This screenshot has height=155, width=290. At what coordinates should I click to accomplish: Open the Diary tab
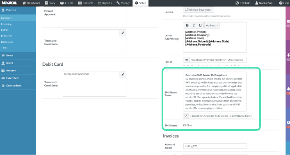tap(50, 3)
